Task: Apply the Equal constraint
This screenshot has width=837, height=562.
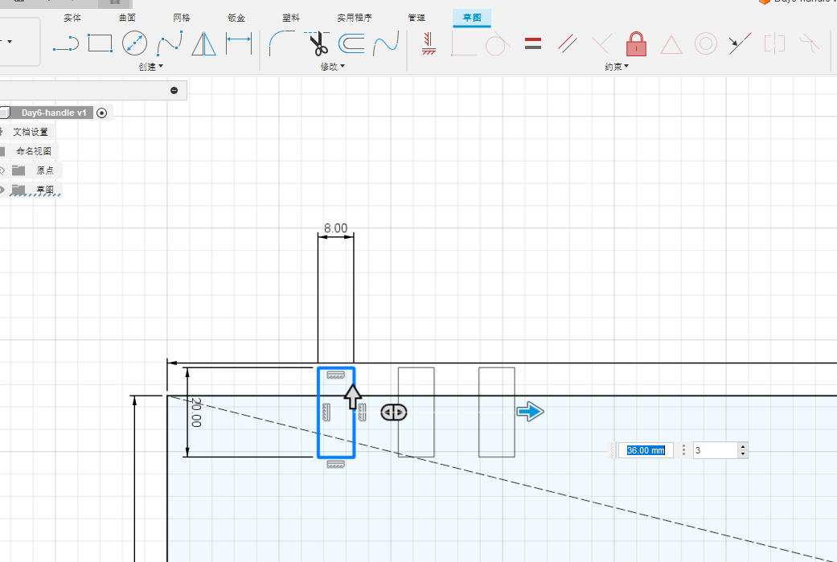Action: pos(532,44)
